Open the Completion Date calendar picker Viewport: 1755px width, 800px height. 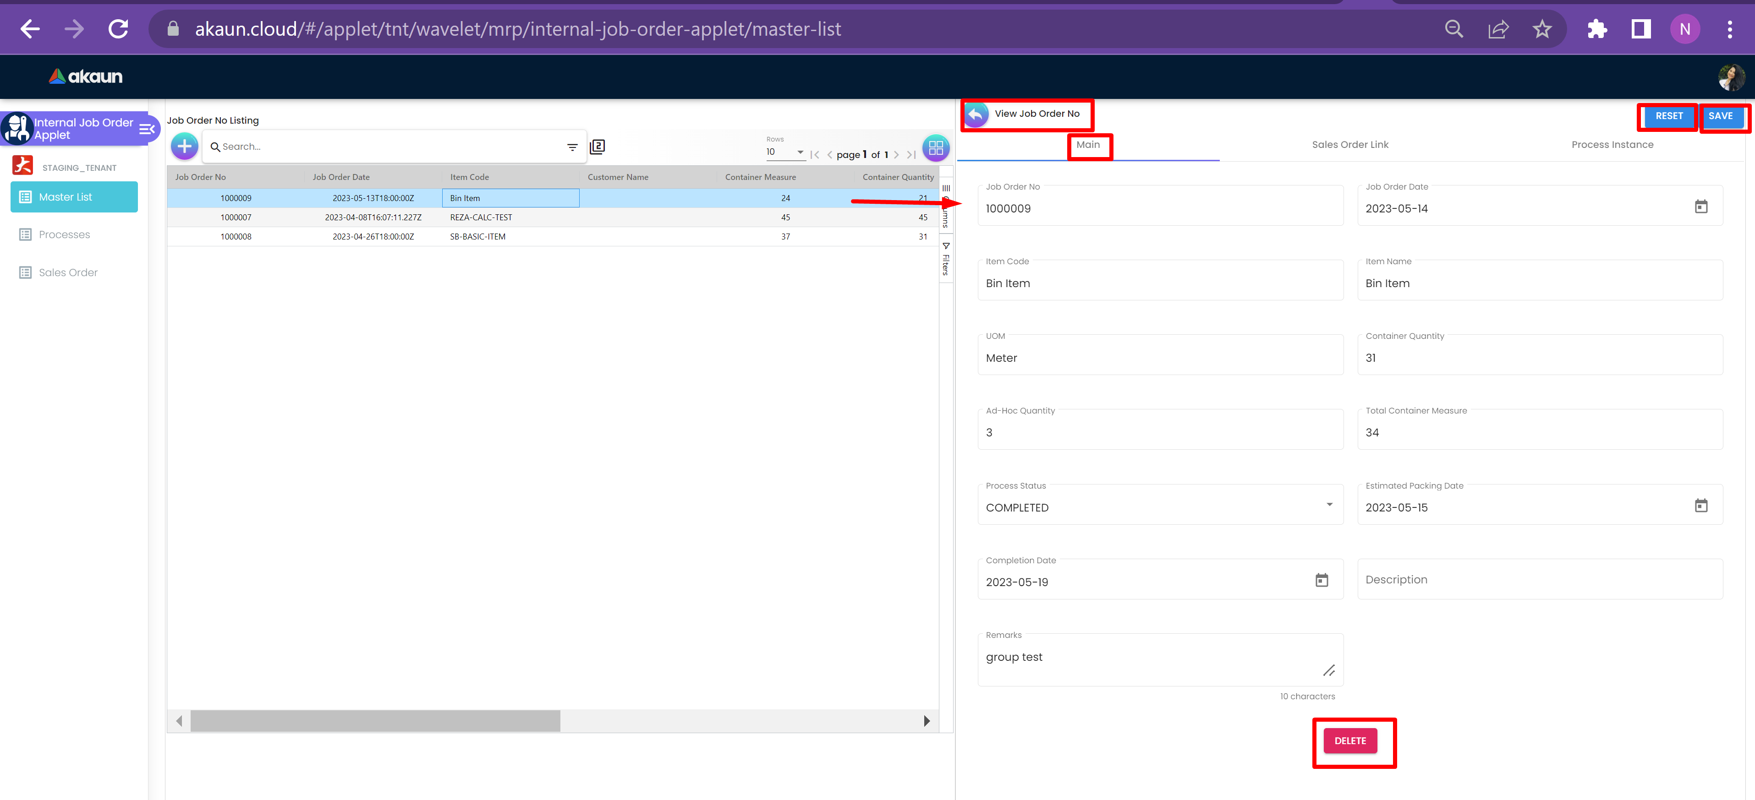tap(1321, 580)
